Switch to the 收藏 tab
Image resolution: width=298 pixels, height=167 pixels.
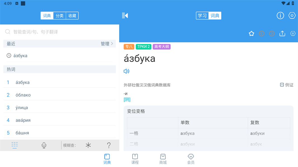click(x=72, y=16)
